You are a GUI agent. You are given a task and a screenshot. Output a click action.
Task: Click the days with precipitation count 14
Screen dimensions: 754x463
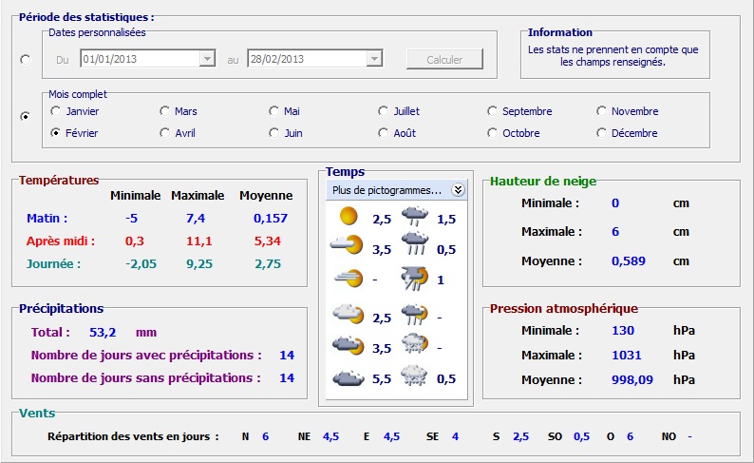(x=287, y=356)
